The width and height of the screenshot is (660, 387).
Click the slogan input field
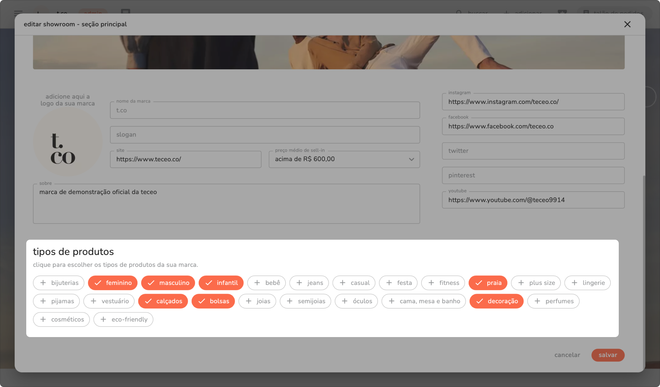point(265,135)
